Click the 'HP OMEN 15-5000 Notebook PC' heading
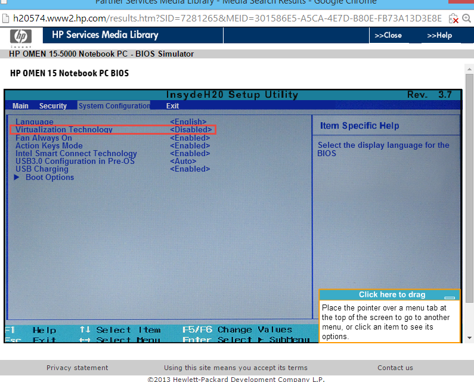The height and width of the screenshot is (382, 474). point(101,54)
